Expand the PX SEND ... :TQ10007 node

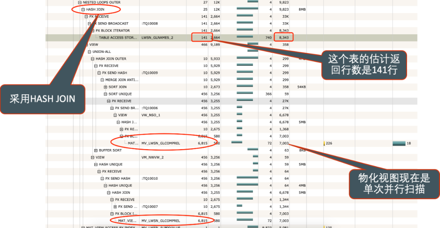115,207
